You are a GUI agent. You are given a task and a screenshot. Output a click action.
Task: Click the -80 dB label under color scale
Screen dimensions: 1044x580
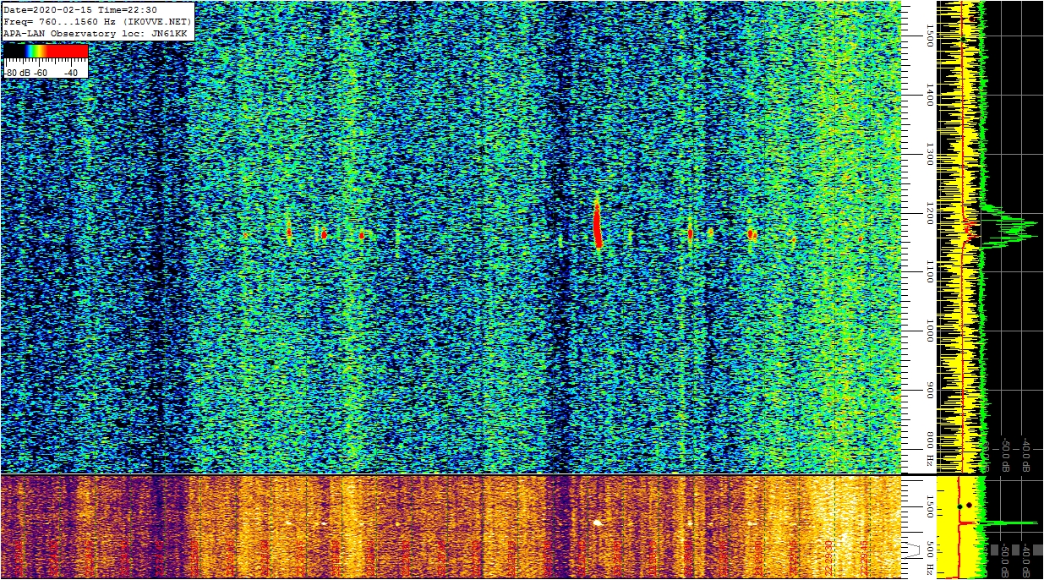(19, 73)
